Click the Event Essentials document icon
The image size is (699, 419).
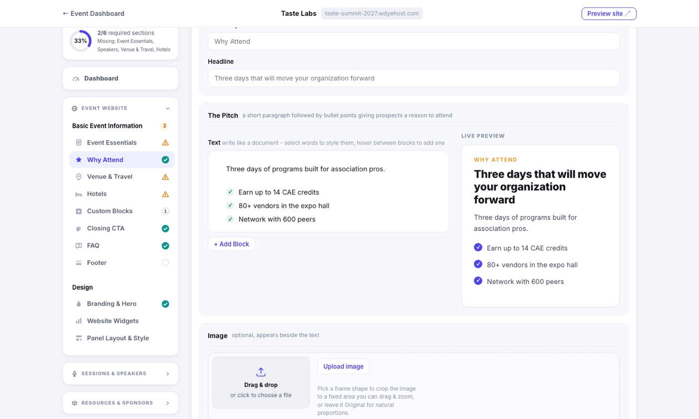point(78,143)
